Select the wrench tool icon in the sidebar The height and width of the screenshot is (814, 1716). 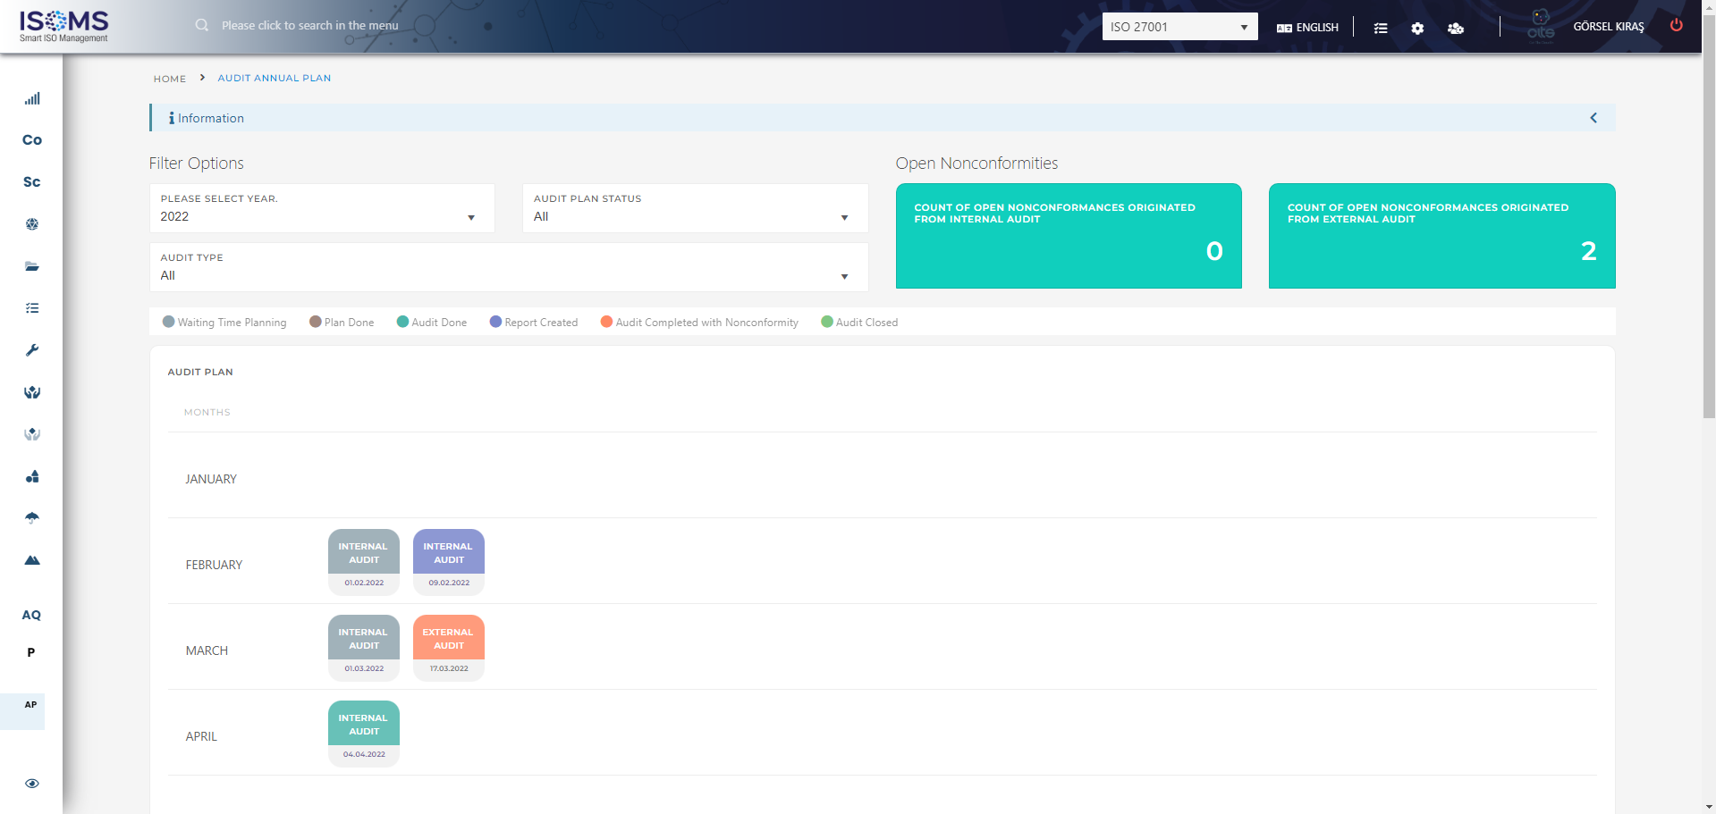pyautogui.click(x=31, y=350)
